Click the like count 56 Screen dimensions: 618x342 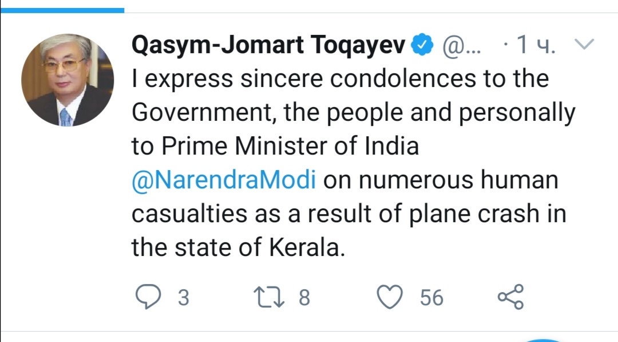431,297
